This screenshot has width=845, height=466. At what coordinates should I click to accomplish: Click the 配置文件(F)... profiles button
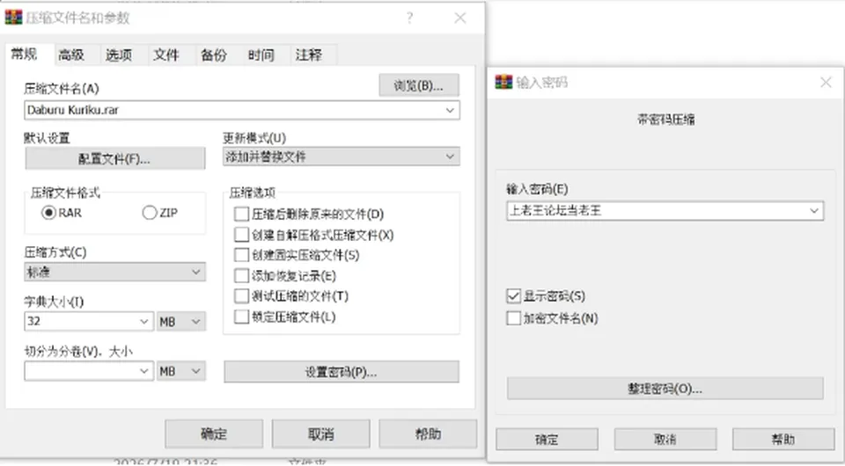coord(114,159)
